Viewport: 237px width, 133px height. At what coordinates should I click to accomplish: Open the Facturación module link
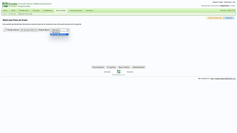pos(215,6)
